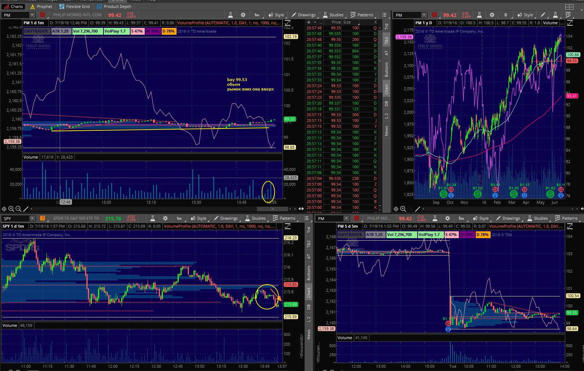Open Studies menu in SPY chart
584x371 pixels.
coord(255,218)
